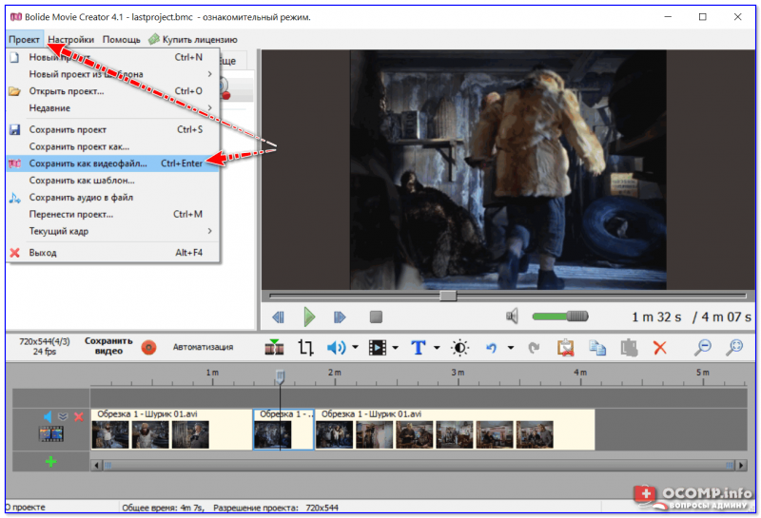The width and height of the screenshot is (761, 518).
Task: Delete the track with red X
Action: (x=79, y=416)
